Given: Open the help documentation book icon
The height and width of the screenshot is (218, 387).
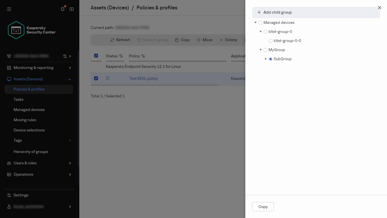Looking at the screenshot, I should [71, 9].
